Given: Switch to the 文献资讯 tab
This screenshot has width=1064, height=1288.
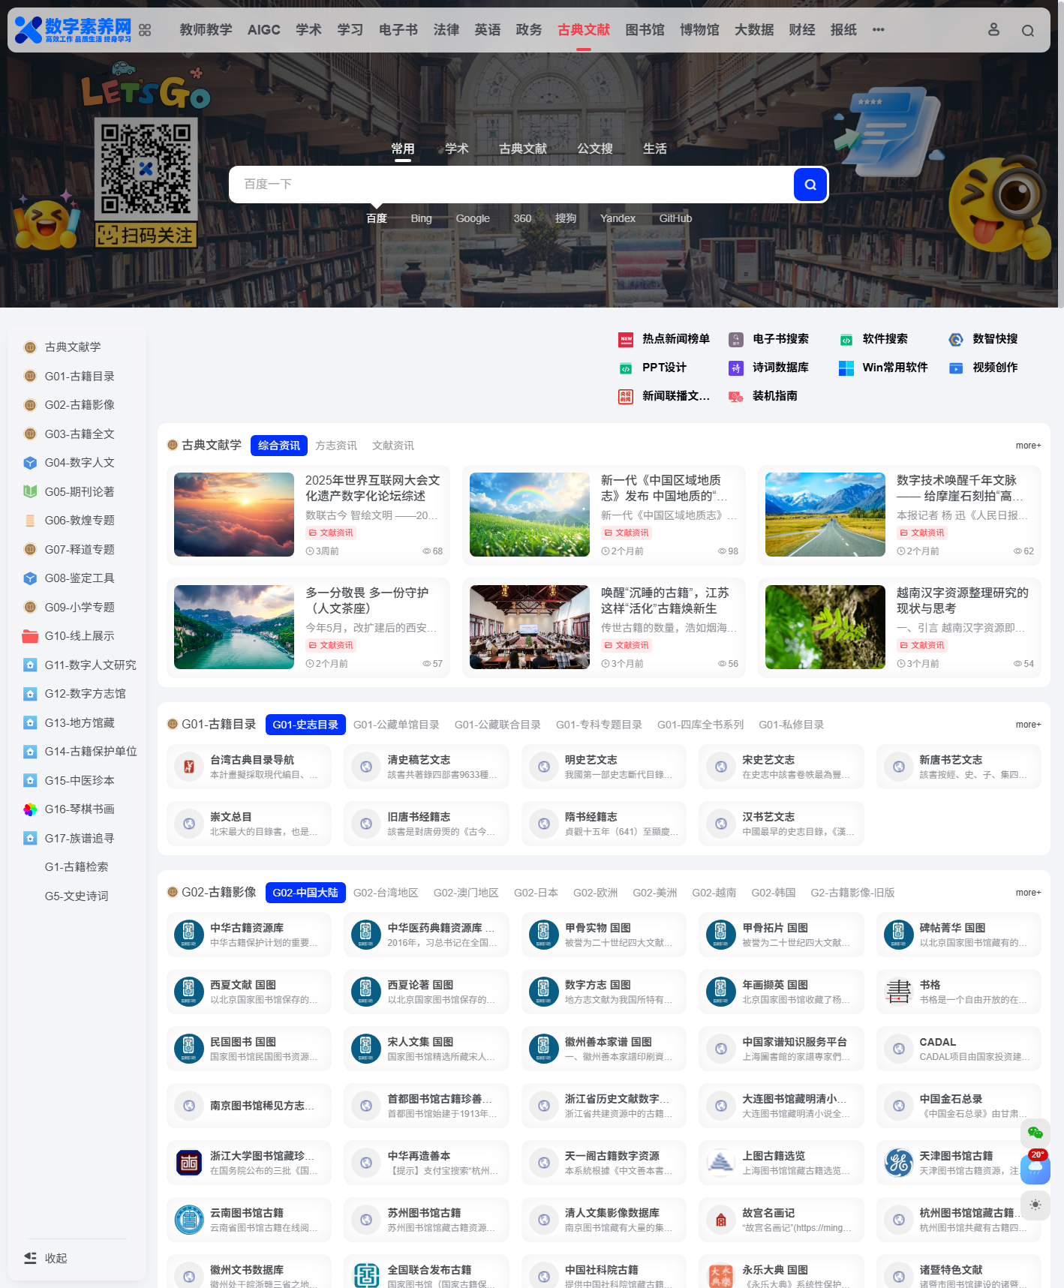Looking at the screenshot, I should tap(393, 446).
